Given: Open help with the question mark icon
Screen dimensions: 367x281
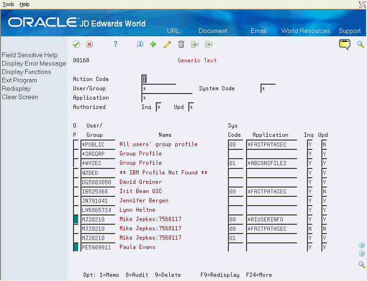Looking at the screenshot, I should click(115, 44).
